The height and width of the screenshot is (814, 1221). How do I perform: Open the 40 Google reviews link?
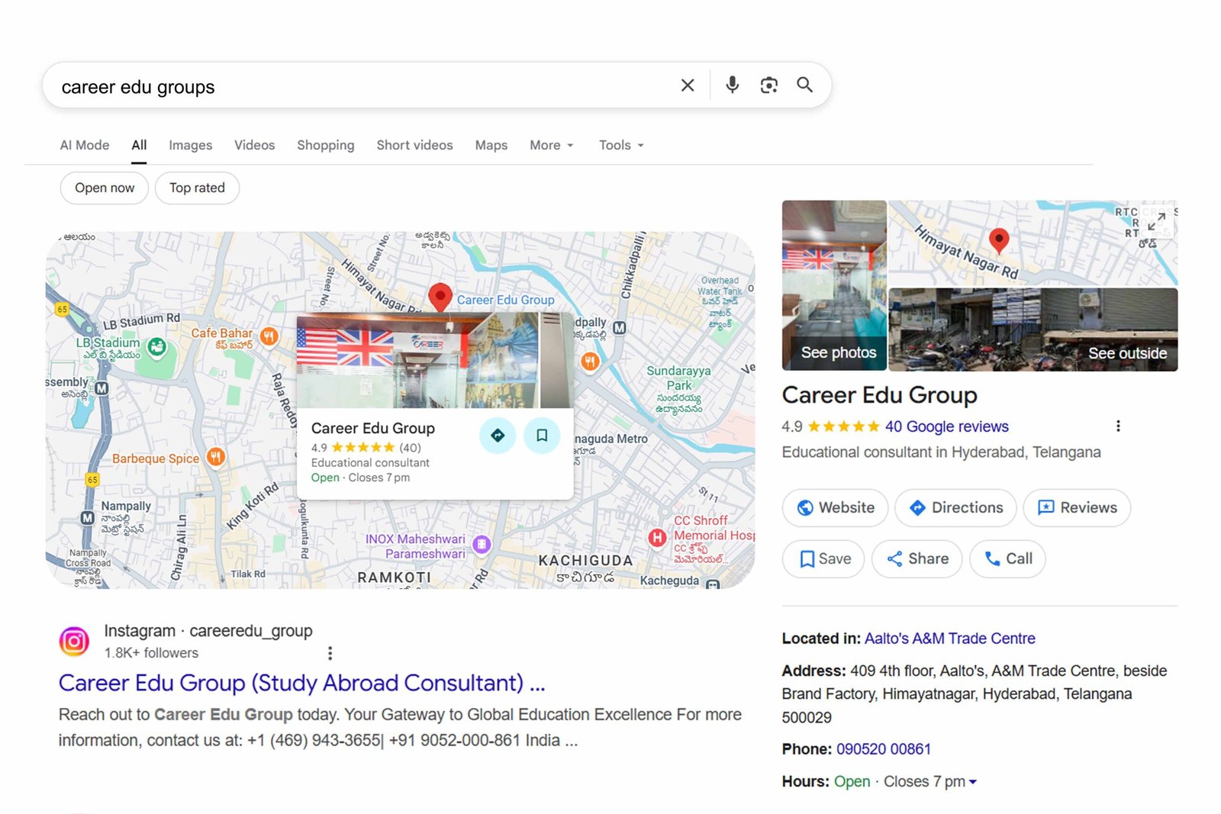(x=946, y=426)
